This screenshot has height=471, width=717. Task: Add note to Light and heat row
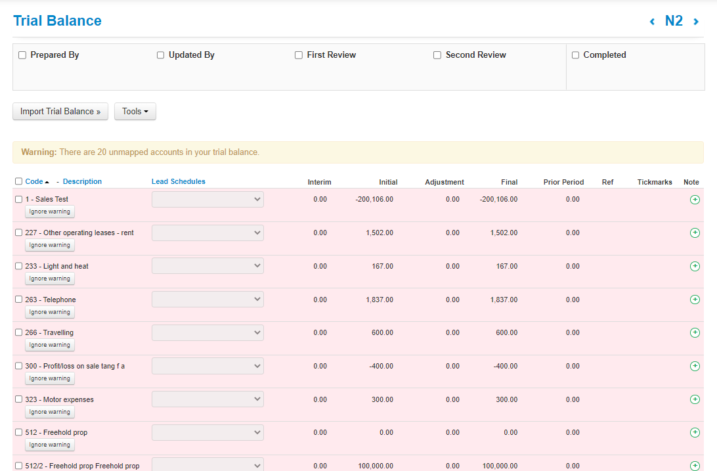(695, 266)
